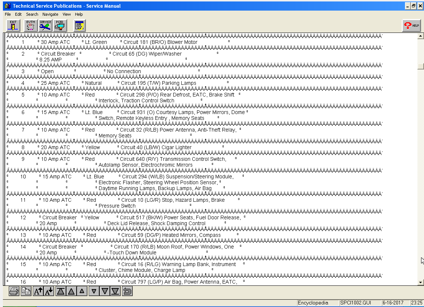
Task: Open the File menu
Action: click(x=8, y=14)
